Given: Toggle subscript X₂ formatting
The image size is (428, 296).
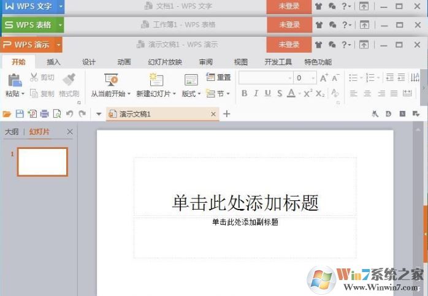Looking at the screenshot, I should 320,94.
